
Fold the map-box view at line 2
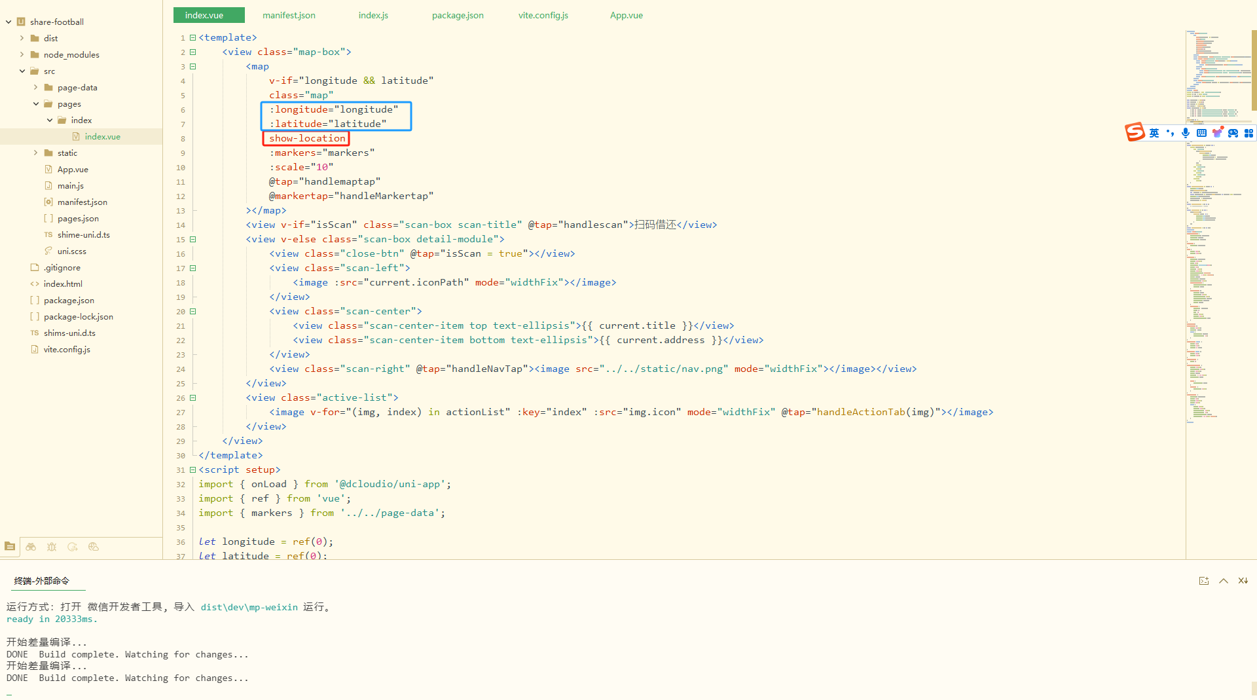pos(192,52)
